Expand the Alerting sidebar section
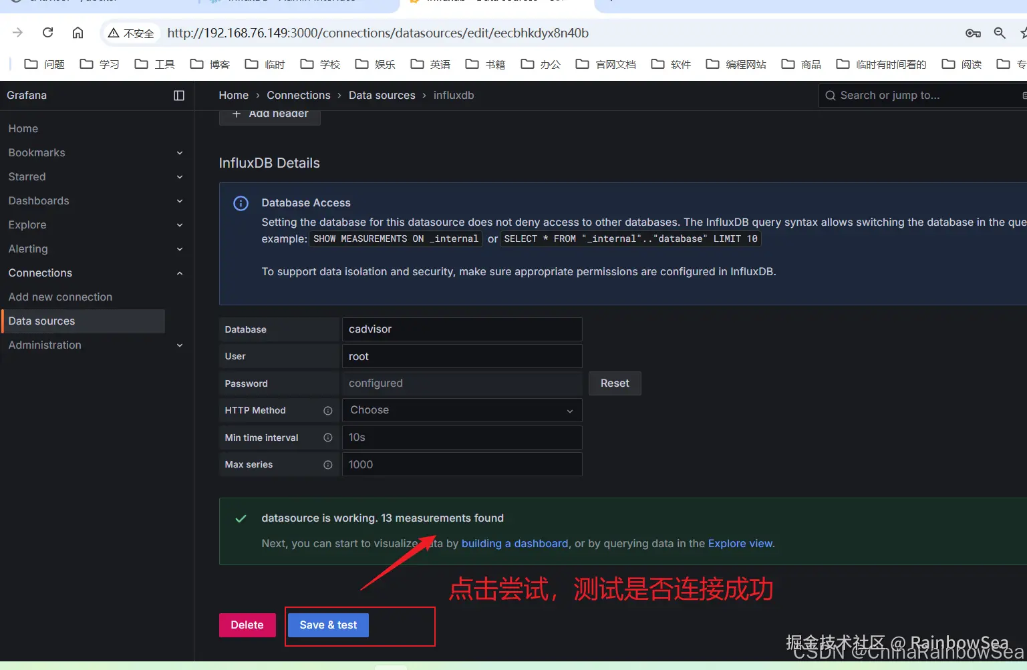Viewport: 1027px width, 670px height. pyautogui.click(x=180, y=249)
